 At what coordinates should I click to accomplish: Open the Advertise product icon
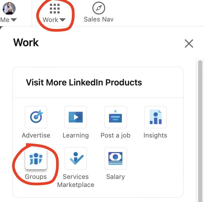point(36,117)
